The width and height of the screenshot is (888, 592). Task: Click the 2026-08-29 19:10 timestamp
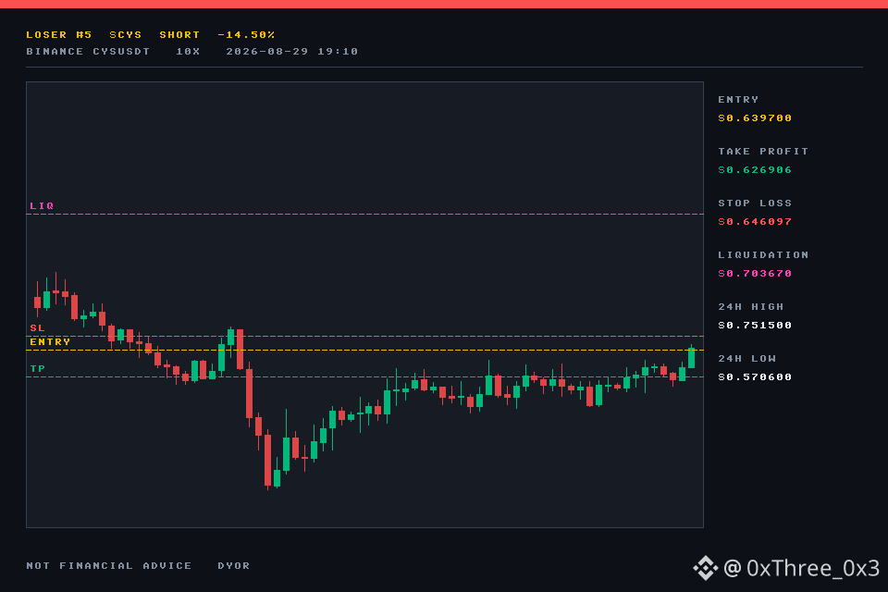point(292,52)
